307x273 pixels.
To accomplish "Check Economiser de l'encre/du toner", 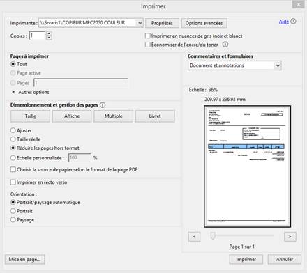I will (x=148, y=45).
